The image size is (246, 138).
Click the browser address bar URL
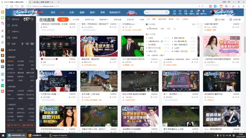click(x=46, y=6)
